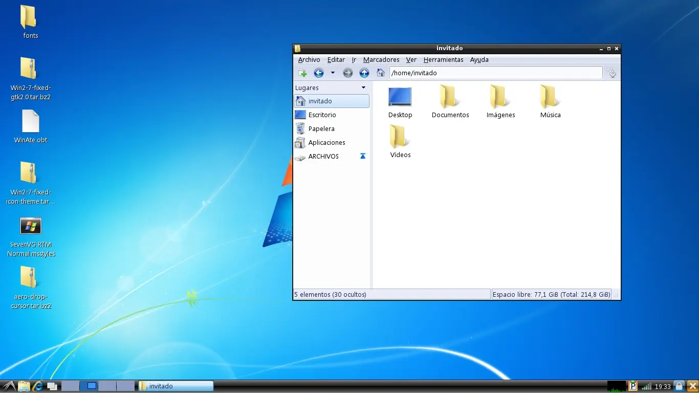Open the Archivo menu
This screenshot has height=393, width=699.
click(x=309, y=60)
